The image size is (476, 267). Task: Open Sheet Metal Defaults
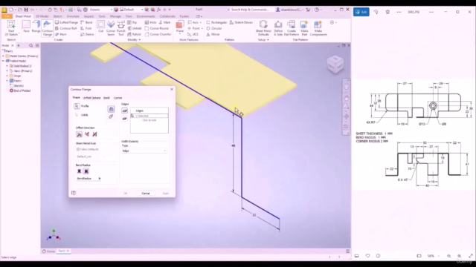[x=263, y=28]
